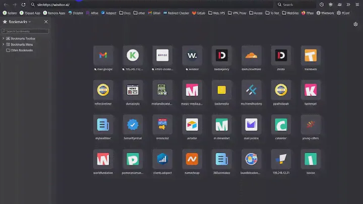The image size is (363, 204).
Task: Open the Redirect Checker bookmark
Action: coord(176,13)
